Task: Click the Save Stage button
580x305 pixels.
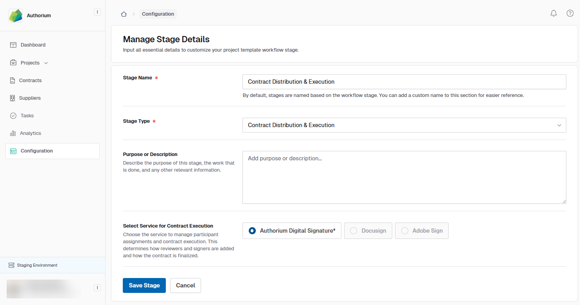Action: tap(144, 285)
